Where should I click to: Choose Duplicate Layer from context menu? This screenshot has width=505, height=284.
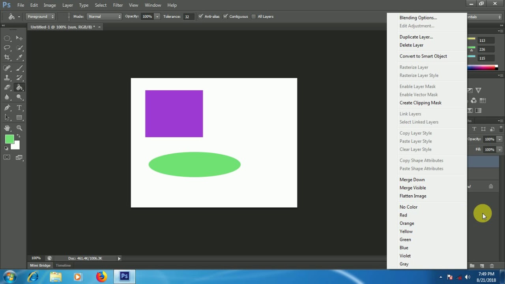point(416,37)
